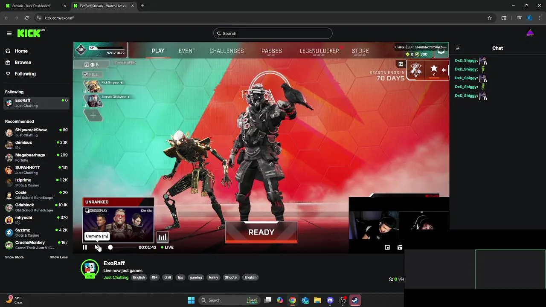The width and height of the screenshot is (546, 307).
Task: Close the ExoRaff Stream tab
Action: tap(132, 6)
